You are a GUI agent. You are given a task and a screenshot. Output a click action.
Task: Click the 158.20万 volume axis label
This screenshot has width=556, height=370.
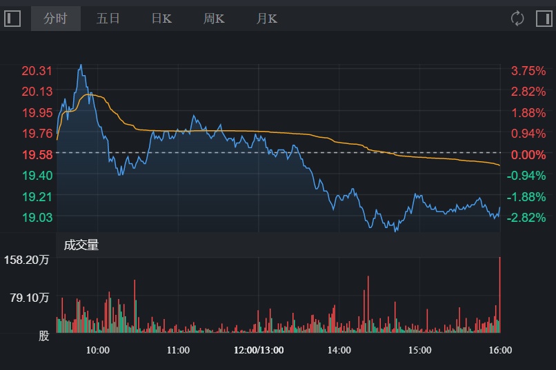pyautogui.click(x=28, y=261)
